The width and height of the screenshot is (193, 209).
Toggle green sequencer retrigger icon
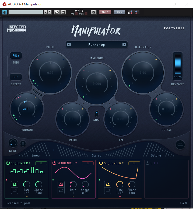[x=15, y=191]
